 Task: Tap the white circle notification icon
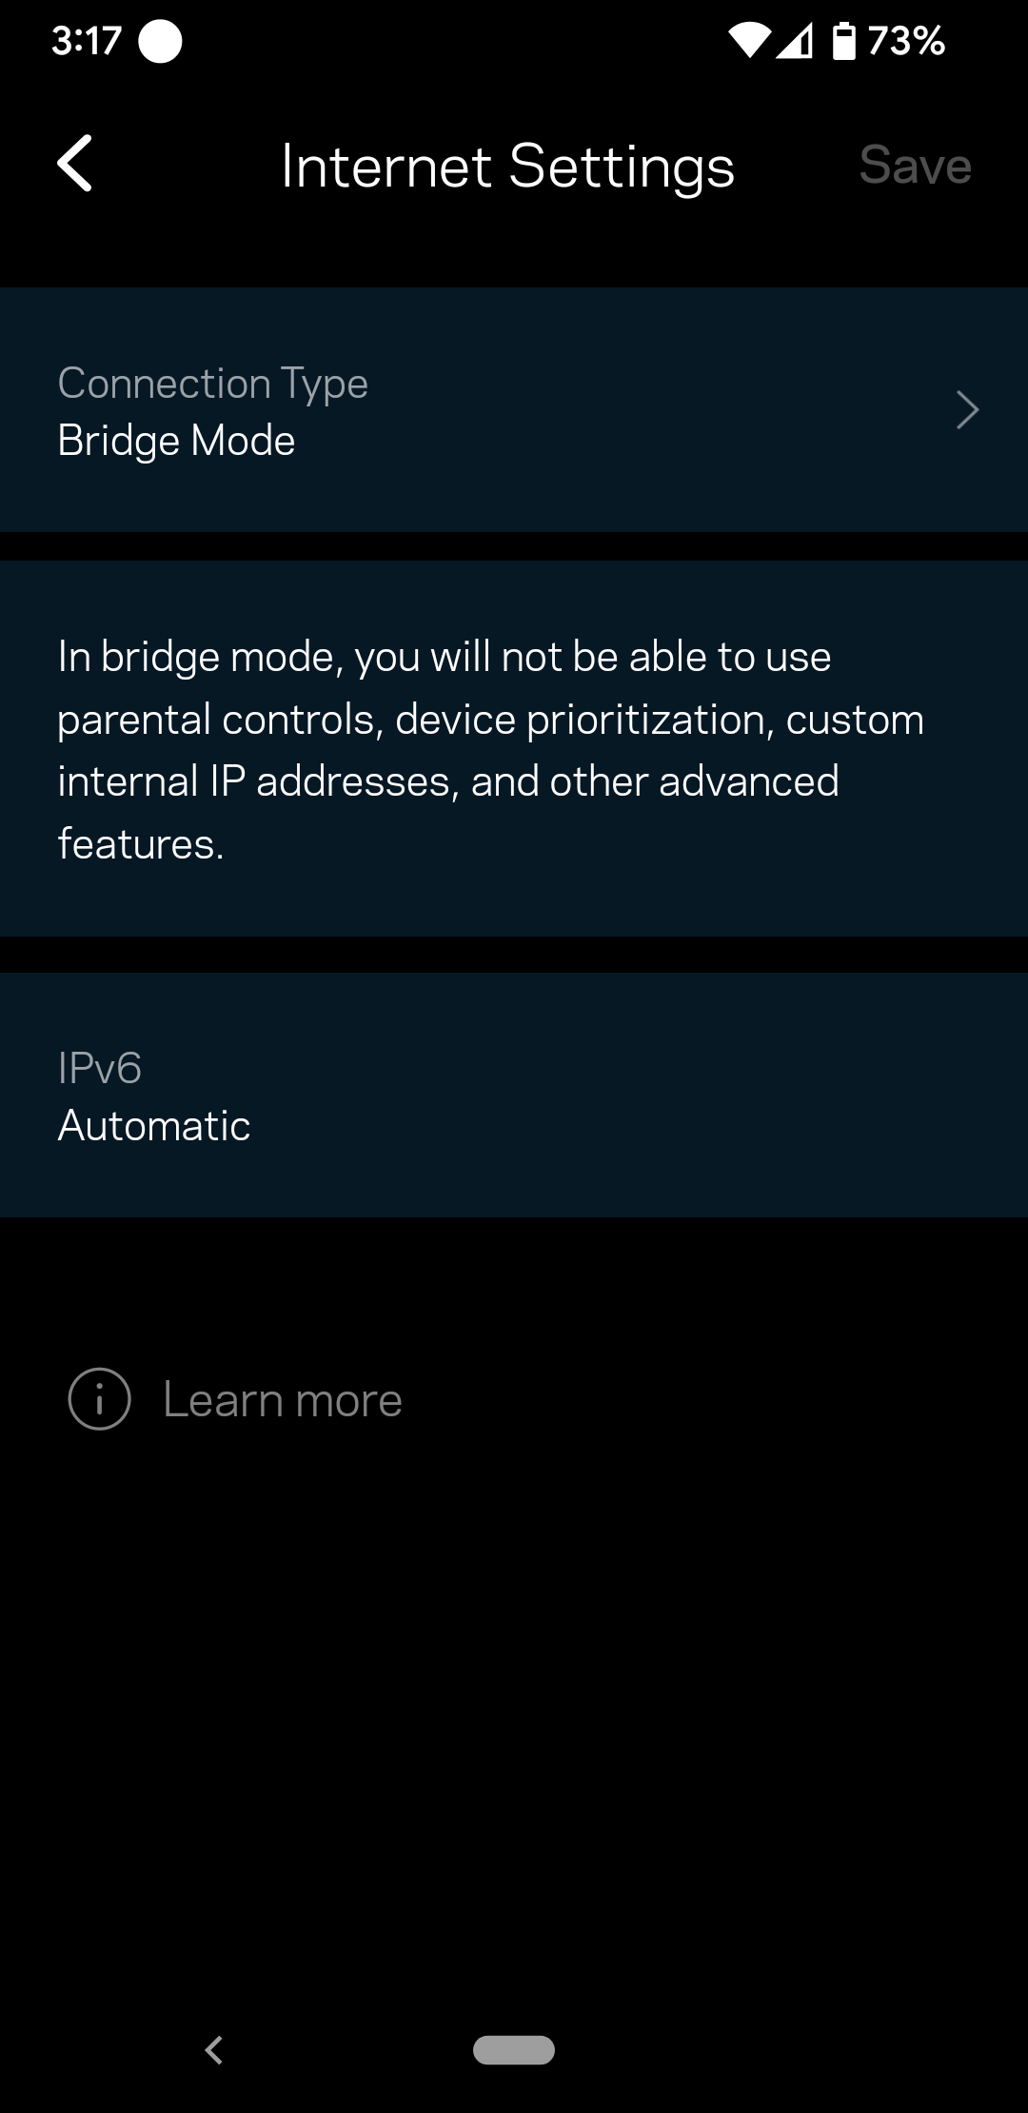(x=160, y=41)
